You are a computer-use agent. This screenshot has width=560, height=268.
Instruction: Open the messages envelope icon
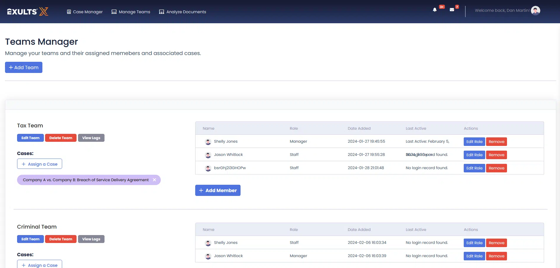pyautogui.click(x=452, y=10)
